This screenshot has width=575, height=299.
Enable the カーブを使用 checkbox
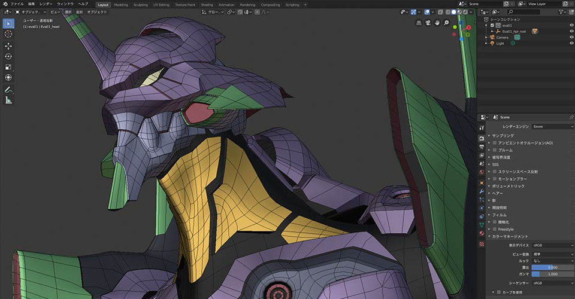click(499, 292)
